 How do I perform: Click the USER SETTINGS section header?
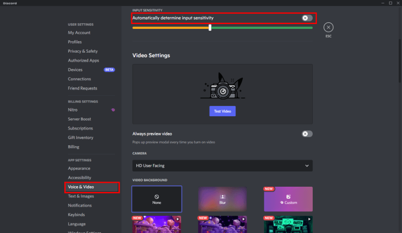click(80, 25)
